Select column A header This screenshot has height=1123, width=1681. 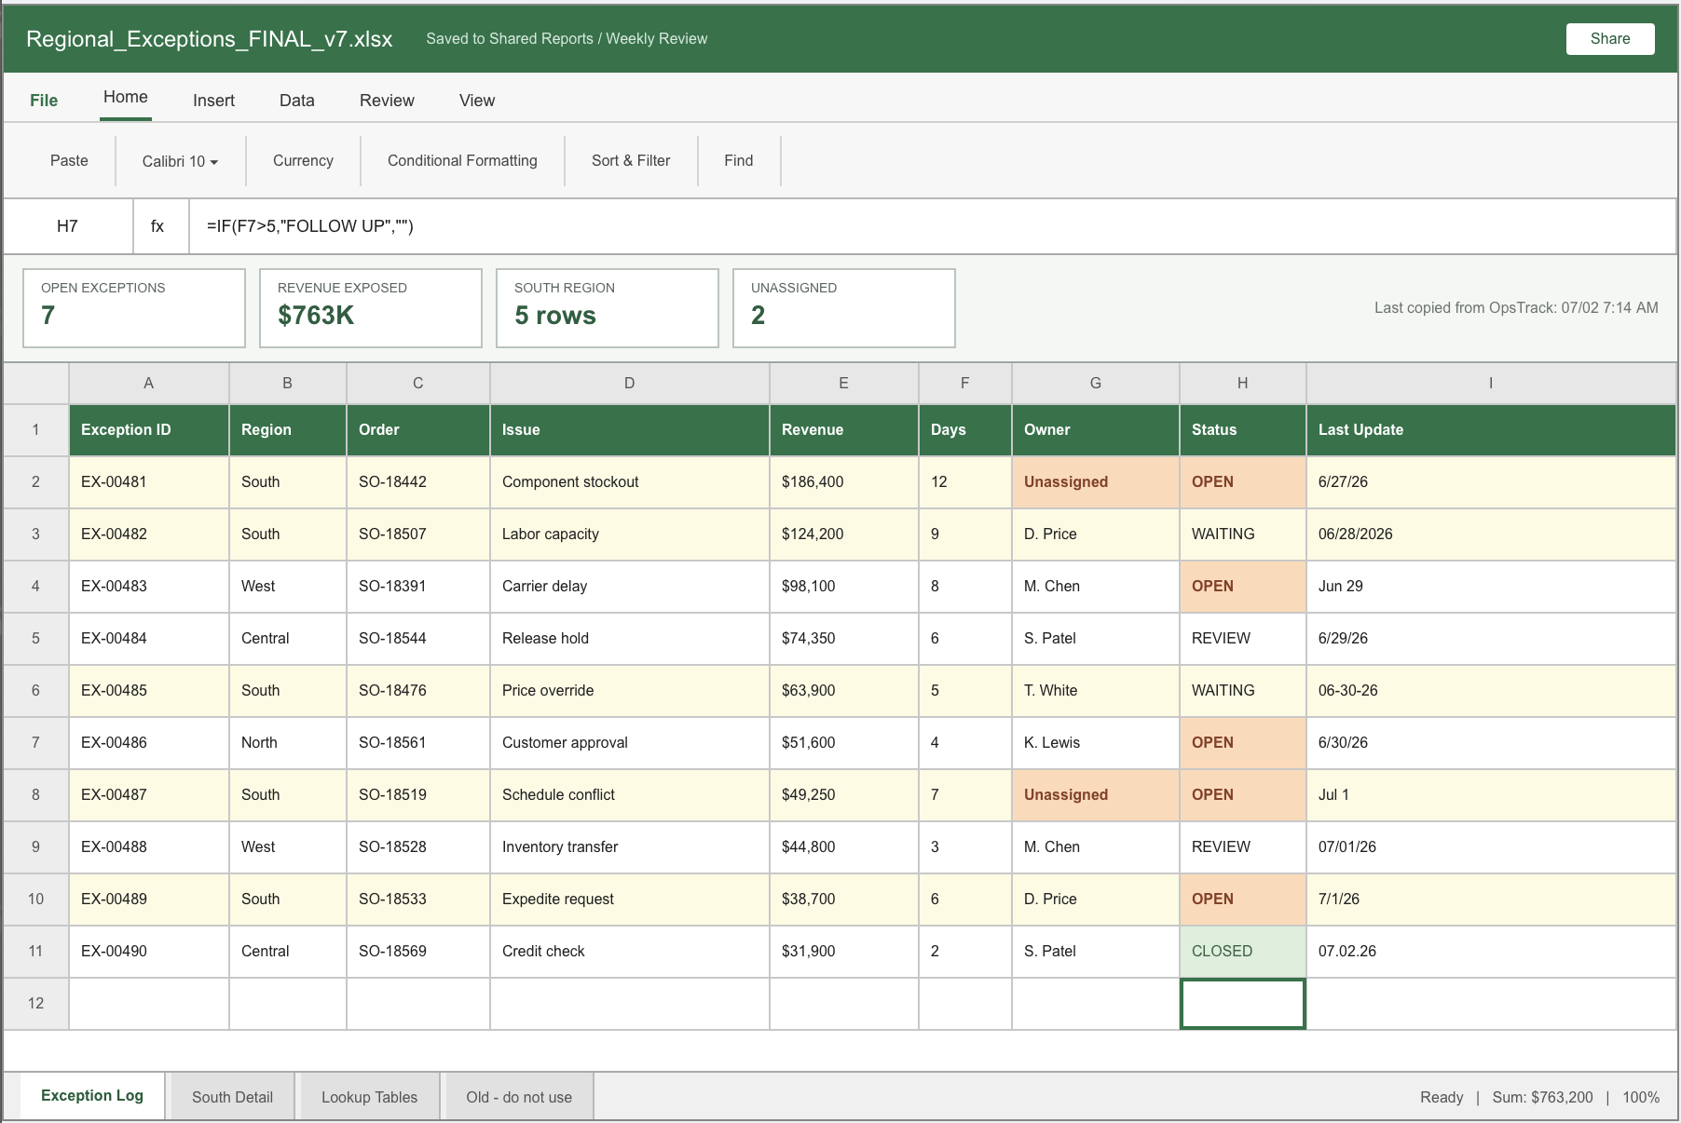[x=149, y=383]
